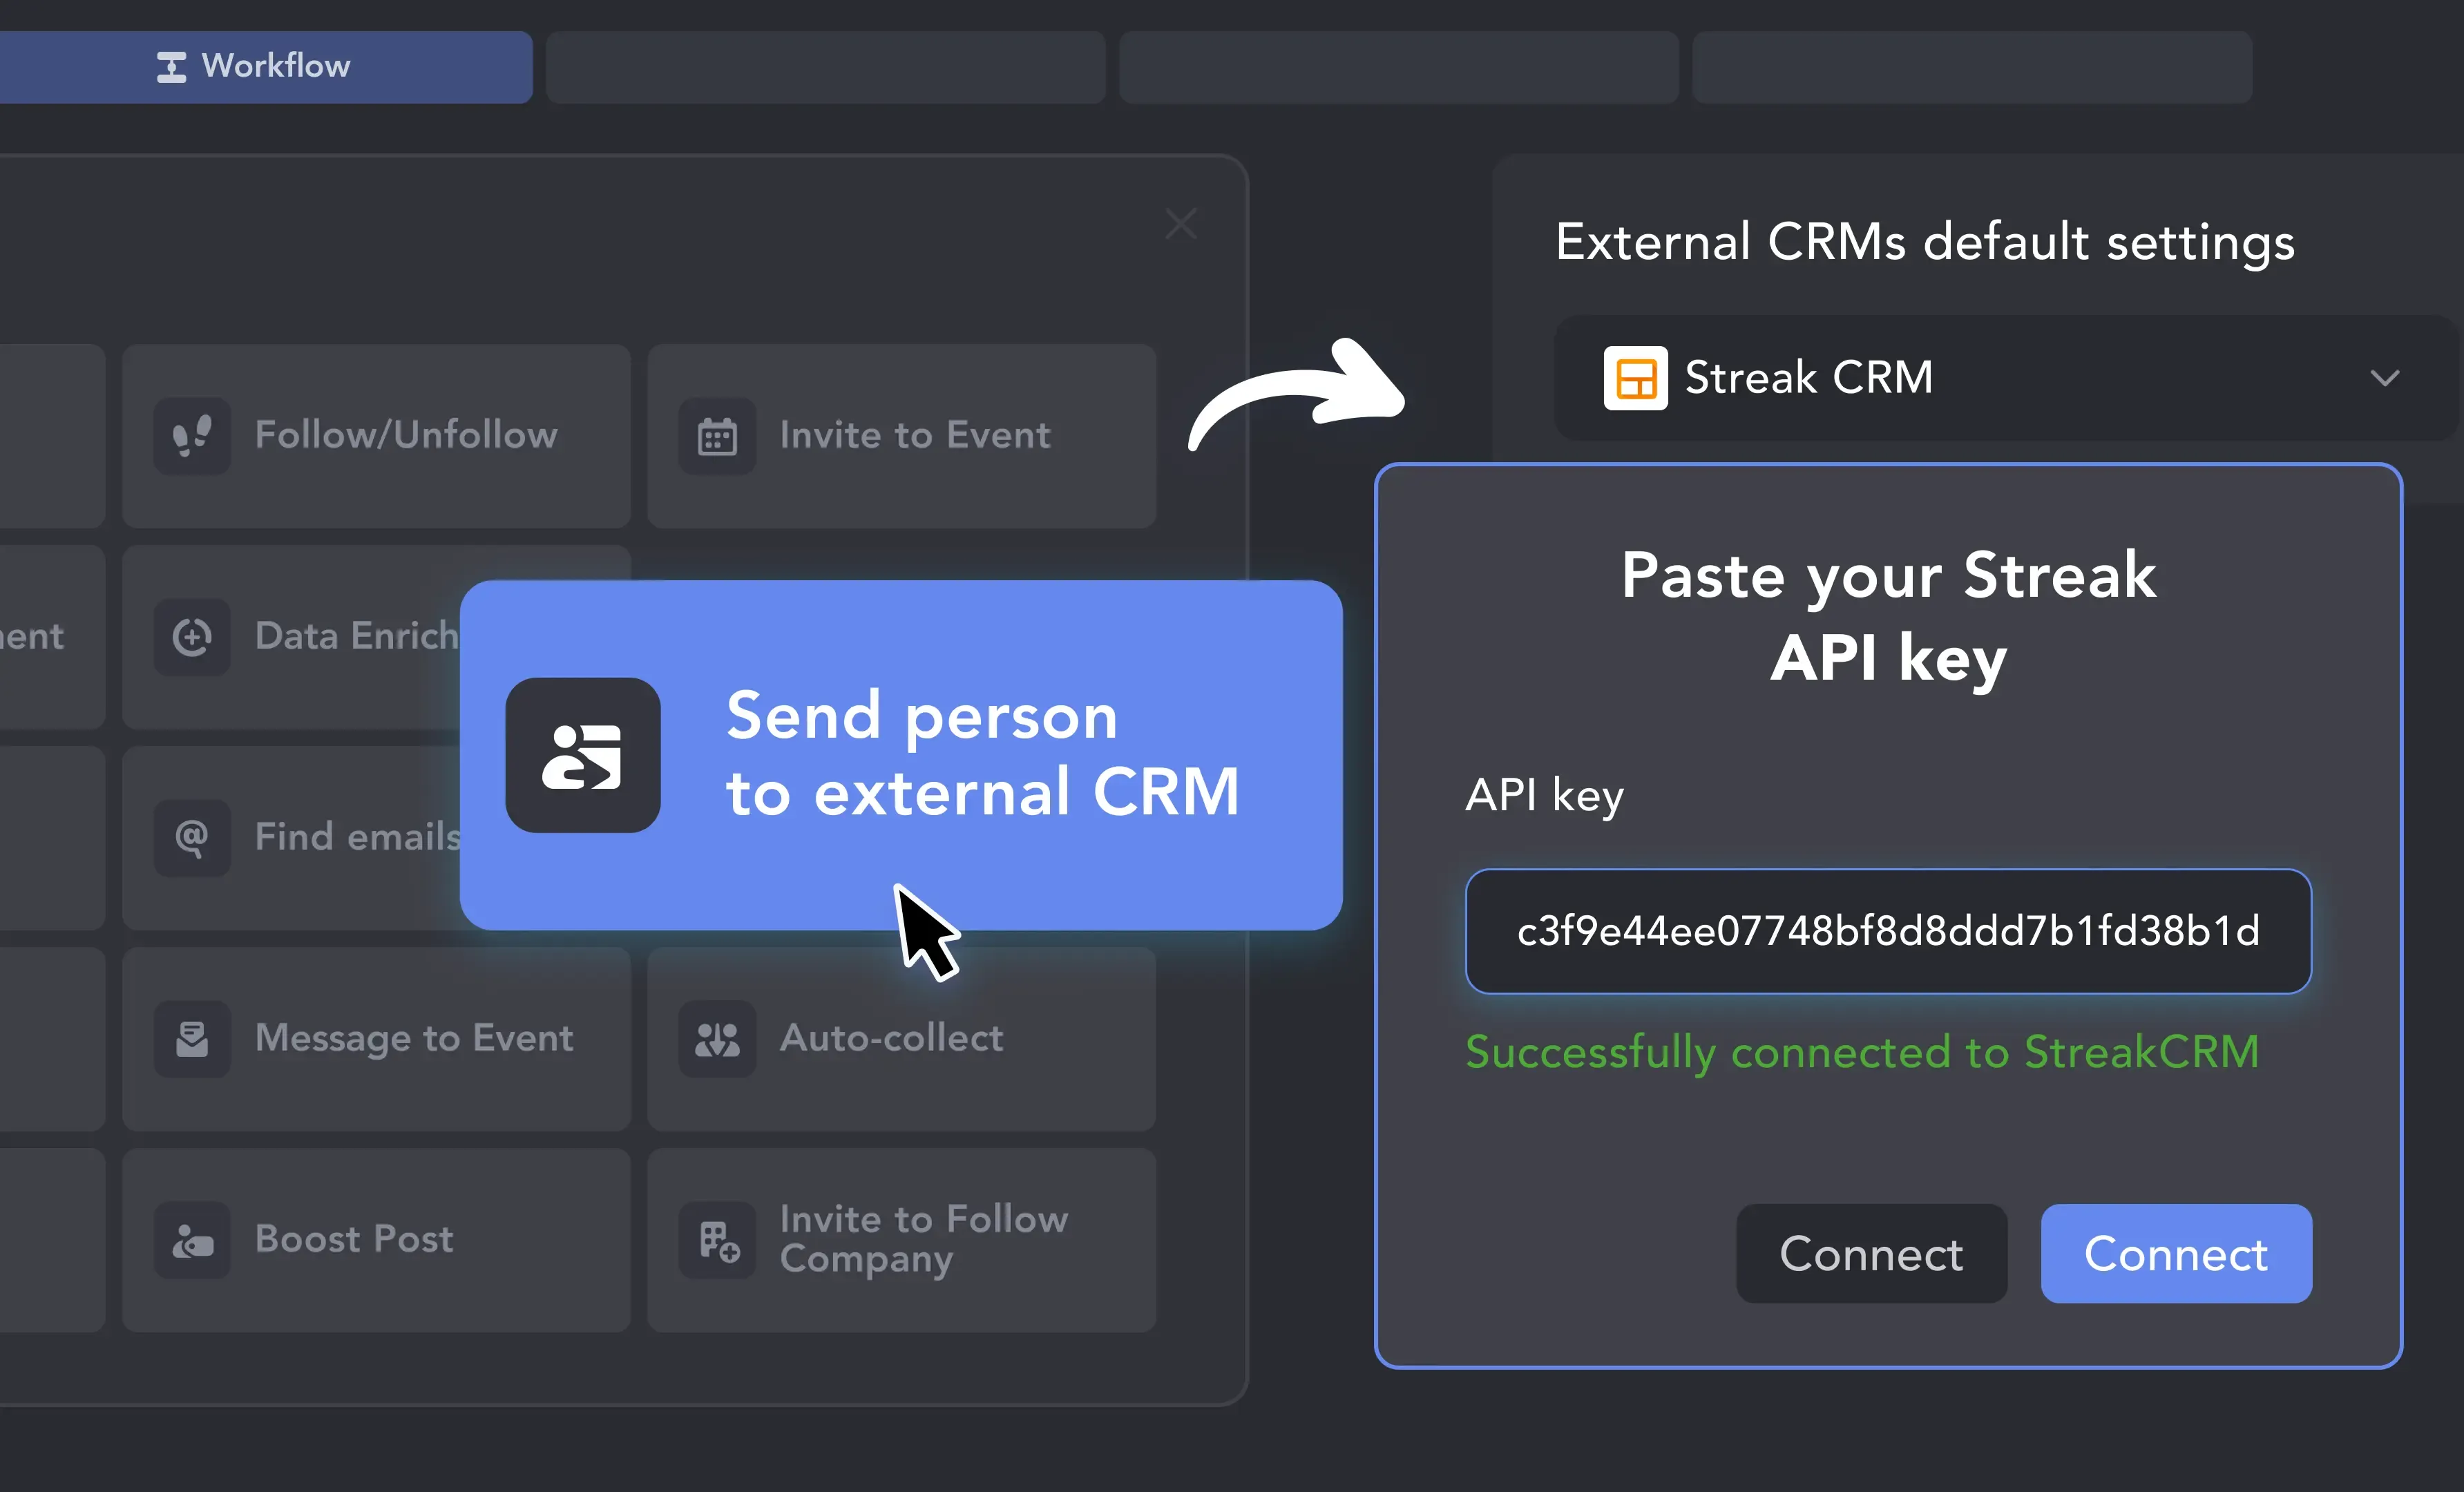
Task: Click the Invite to Follow Company building icon
Action: [x=717, y=1240]
